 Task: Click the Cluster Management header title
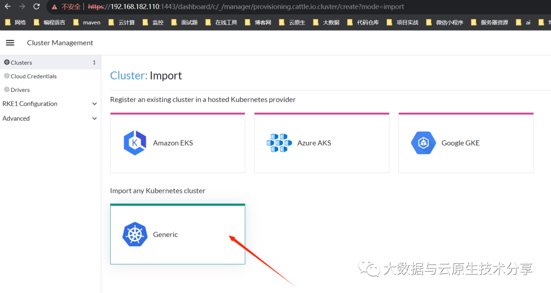(60, 42)
